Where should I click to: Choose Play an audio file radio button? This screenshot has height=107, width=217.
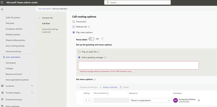click(x=79, y=52)
